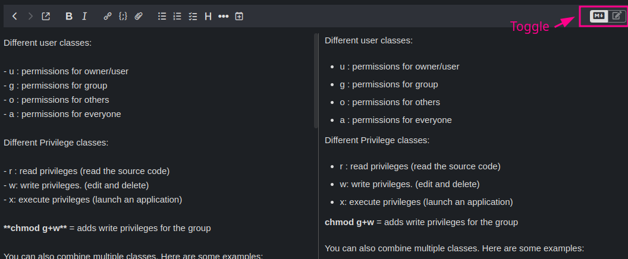Attach a file with paperclip icon

[139, 17]
